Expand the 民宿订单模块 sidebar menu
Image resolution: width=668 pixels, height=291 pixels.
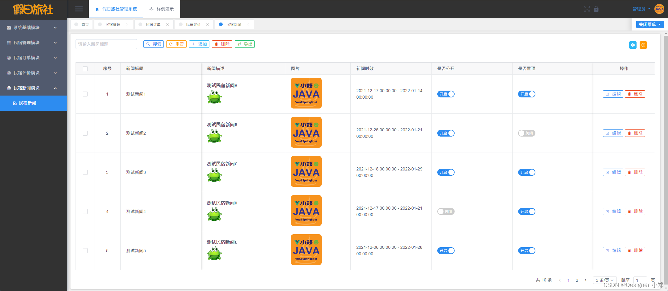point(34,58)
